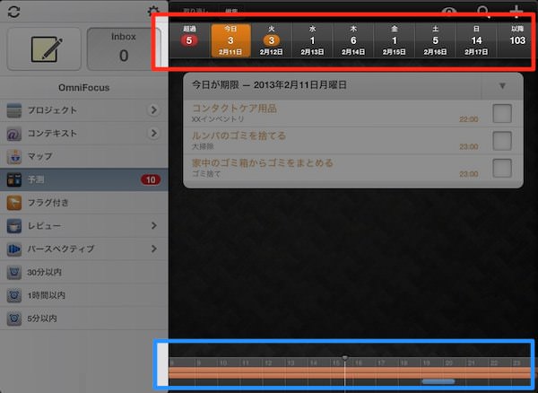Click the 22:00 due time

[469, 119]
